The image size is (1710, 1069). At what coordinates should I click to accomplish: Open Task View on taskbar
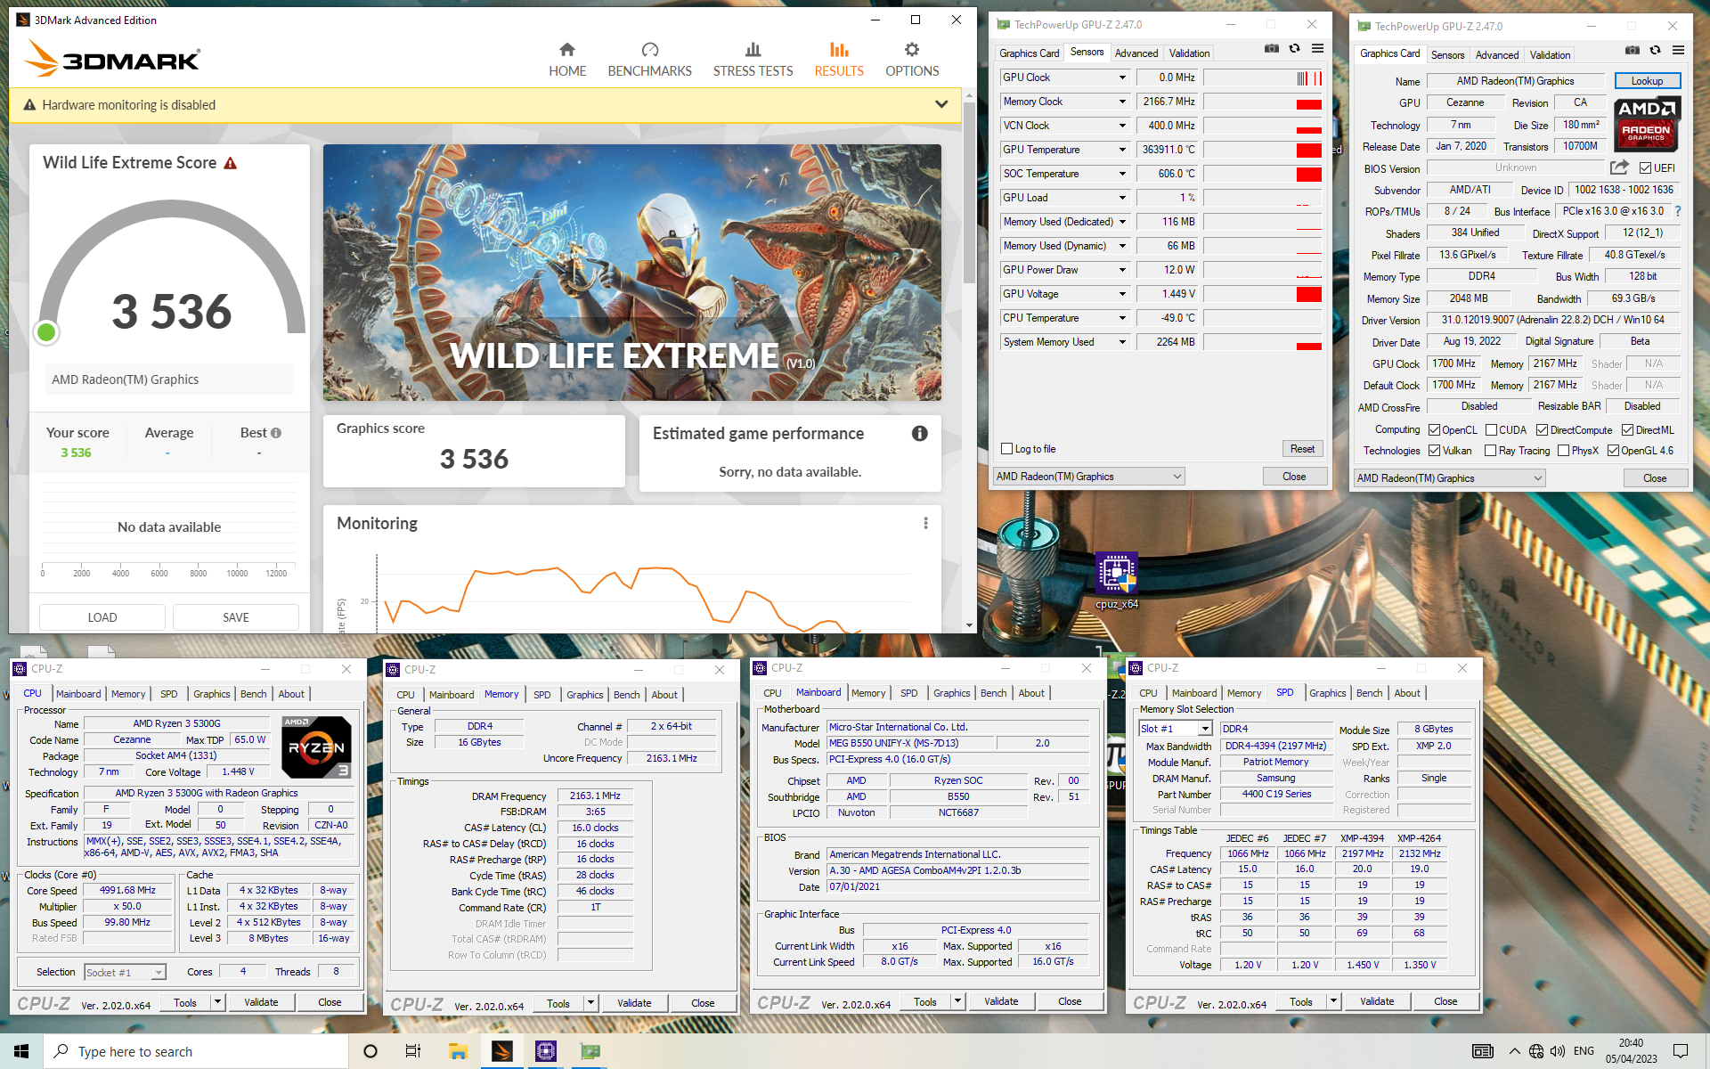point(413,1051)
